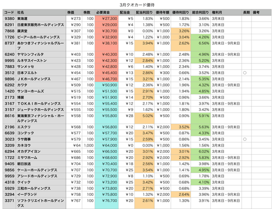Click the 総合利回り column header

(x=200, y=12)
